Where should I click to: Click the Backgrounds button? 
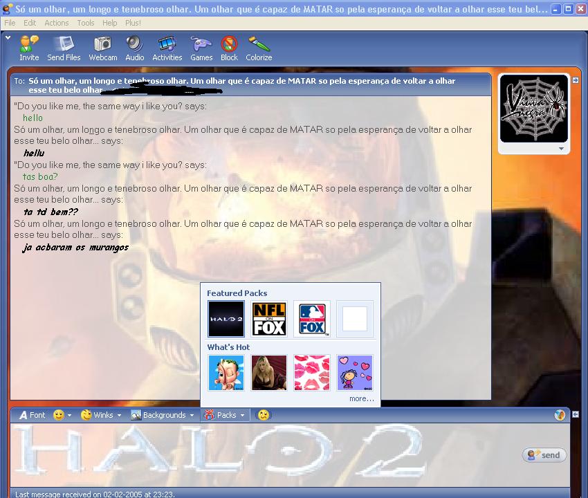point(158,415)
